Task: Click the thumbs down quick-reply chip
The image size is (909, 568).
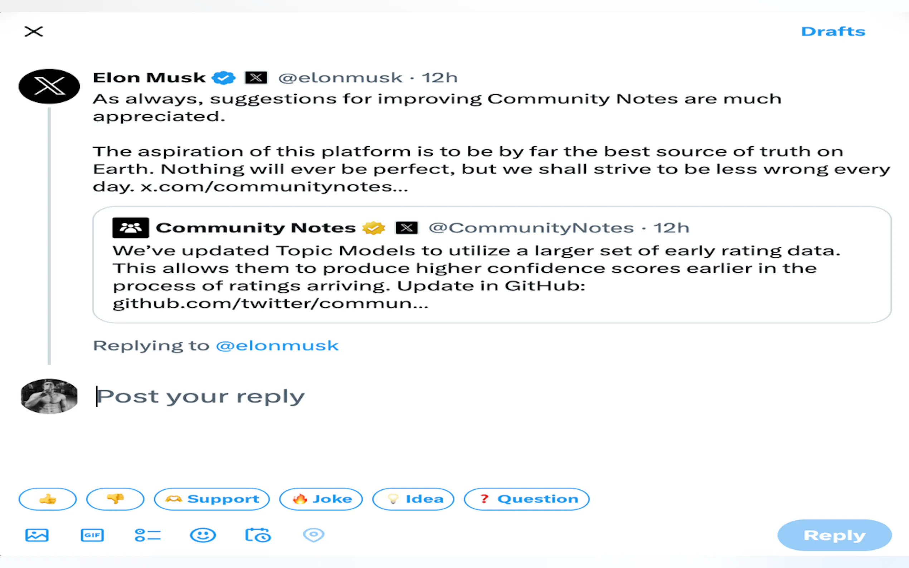Action: click(115, 499)
